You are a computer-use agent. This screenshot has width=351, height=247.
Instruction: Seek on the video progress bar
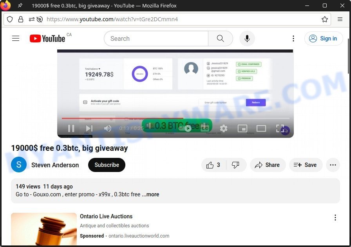tap(175, 118)
